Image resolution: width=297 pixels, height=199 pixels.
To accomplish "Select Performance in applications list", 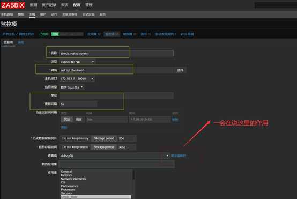I will [x=70, y=186].
